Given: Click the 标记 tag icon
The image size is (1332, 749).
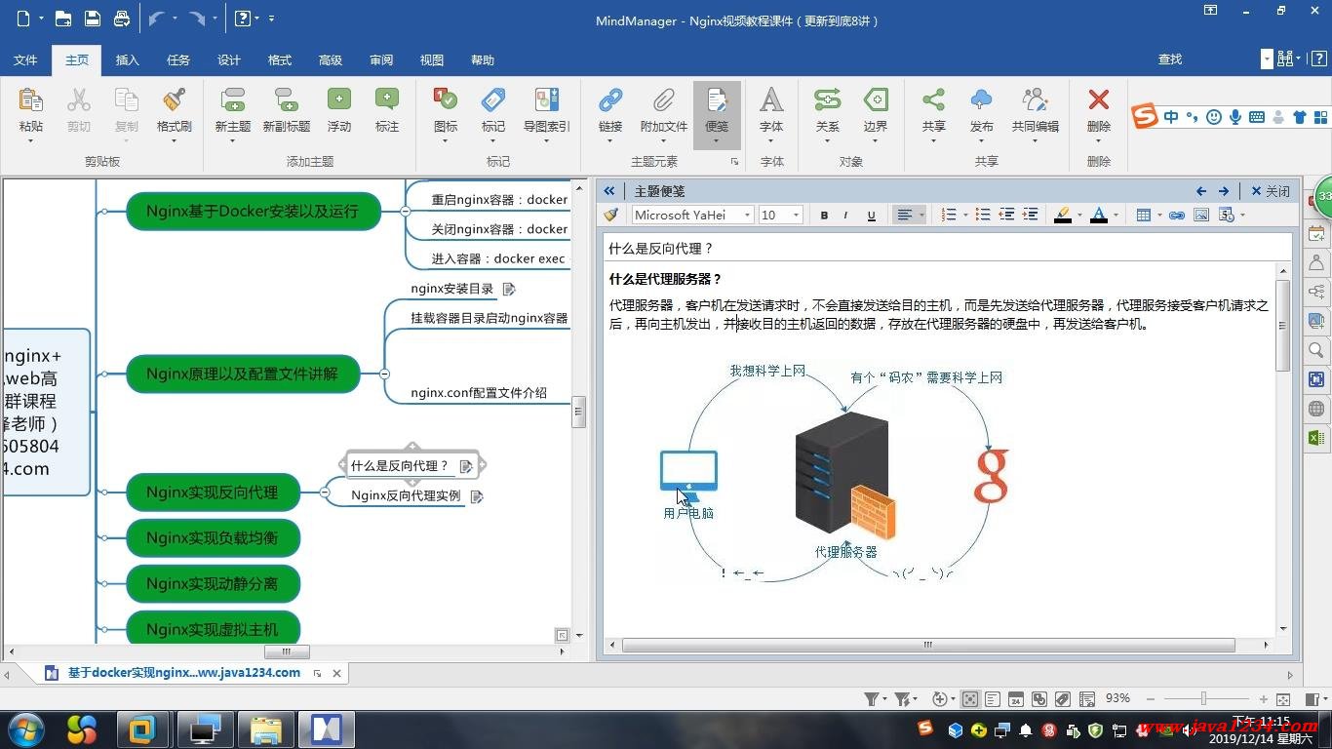Looking at the screenshot, I should (x=493, y=99).
